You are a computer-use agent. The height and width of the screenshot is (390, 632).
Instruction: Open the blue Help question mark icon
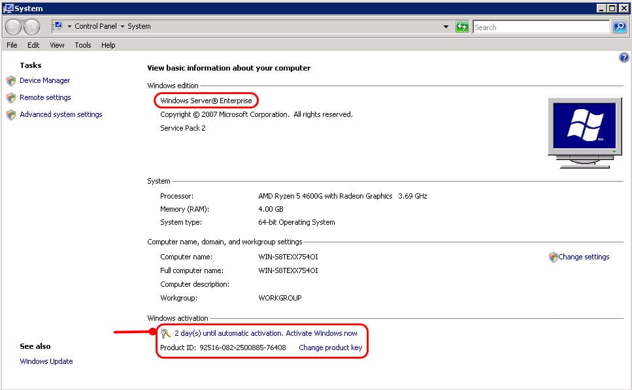click(624, 57)
